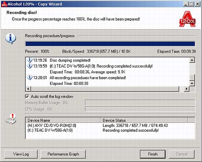Click the blue info speech bubble icon
202x162 pixels.
click(11, 39)
